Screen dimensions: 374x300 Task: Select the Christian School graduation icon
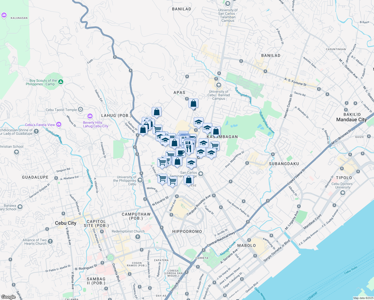(16, 152)
